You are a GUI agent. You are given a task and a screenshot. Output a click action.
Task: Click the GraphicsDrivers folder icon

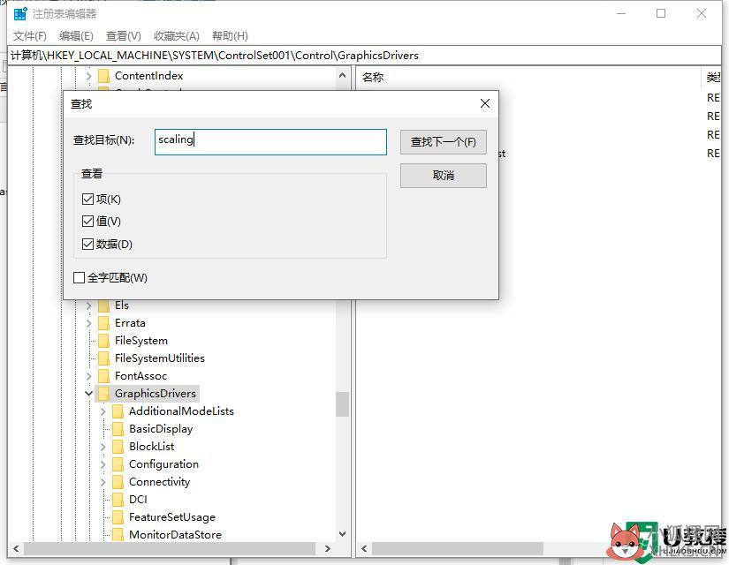pyautogui.click(x=103, y=394)
